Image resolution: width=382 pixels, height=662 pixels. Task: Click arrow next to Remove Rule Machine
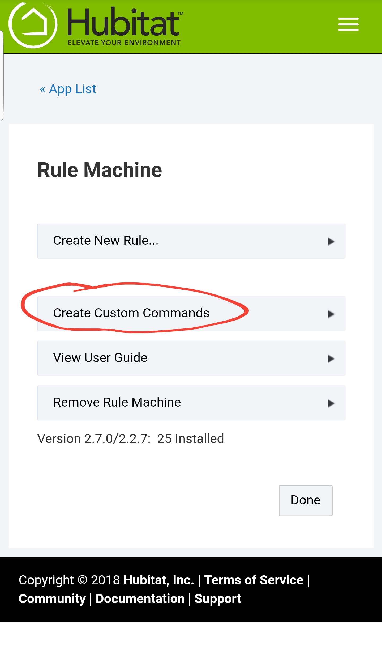pos(331,403)
